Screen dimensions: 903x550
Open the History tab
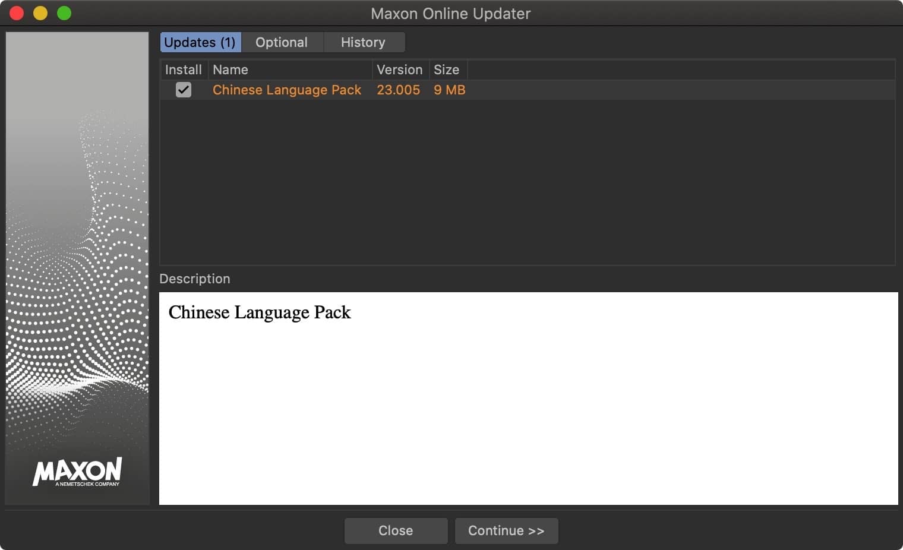point(364,42)
